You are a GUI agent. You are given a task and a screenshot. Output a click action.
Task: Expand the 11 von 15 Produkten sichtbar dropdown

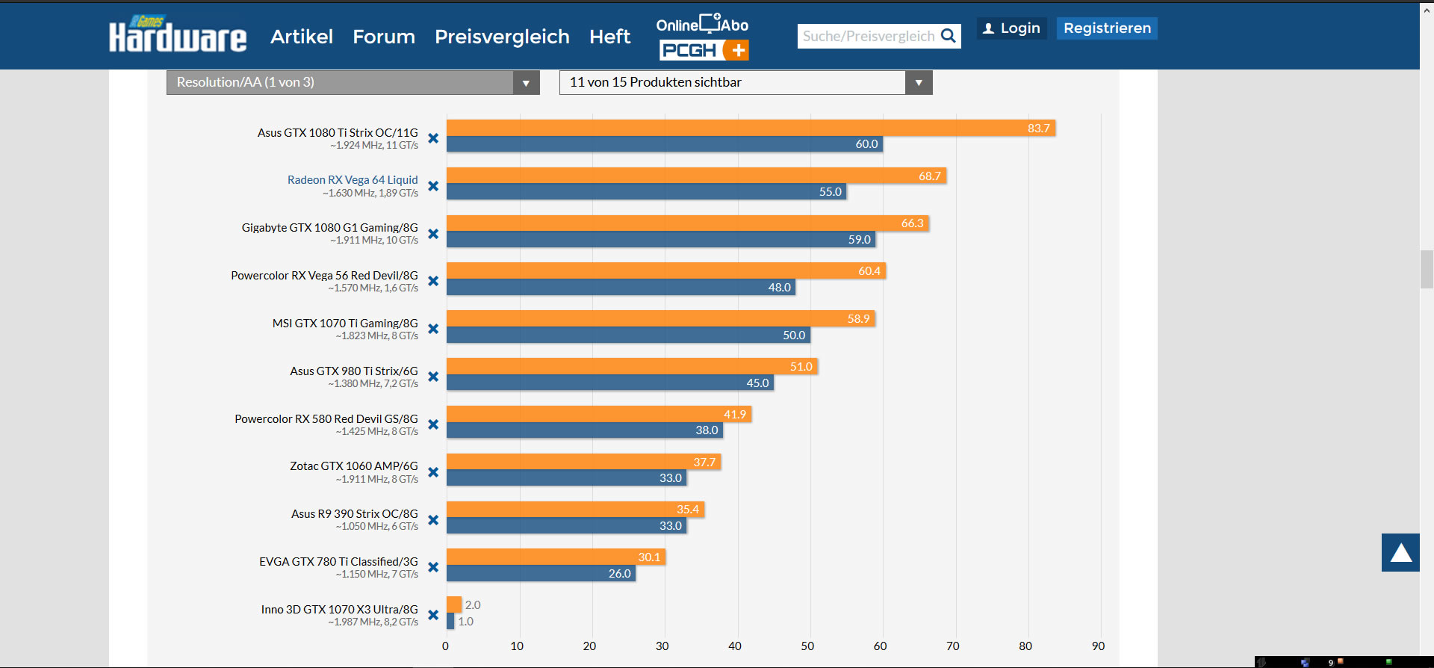coord(746,82)
